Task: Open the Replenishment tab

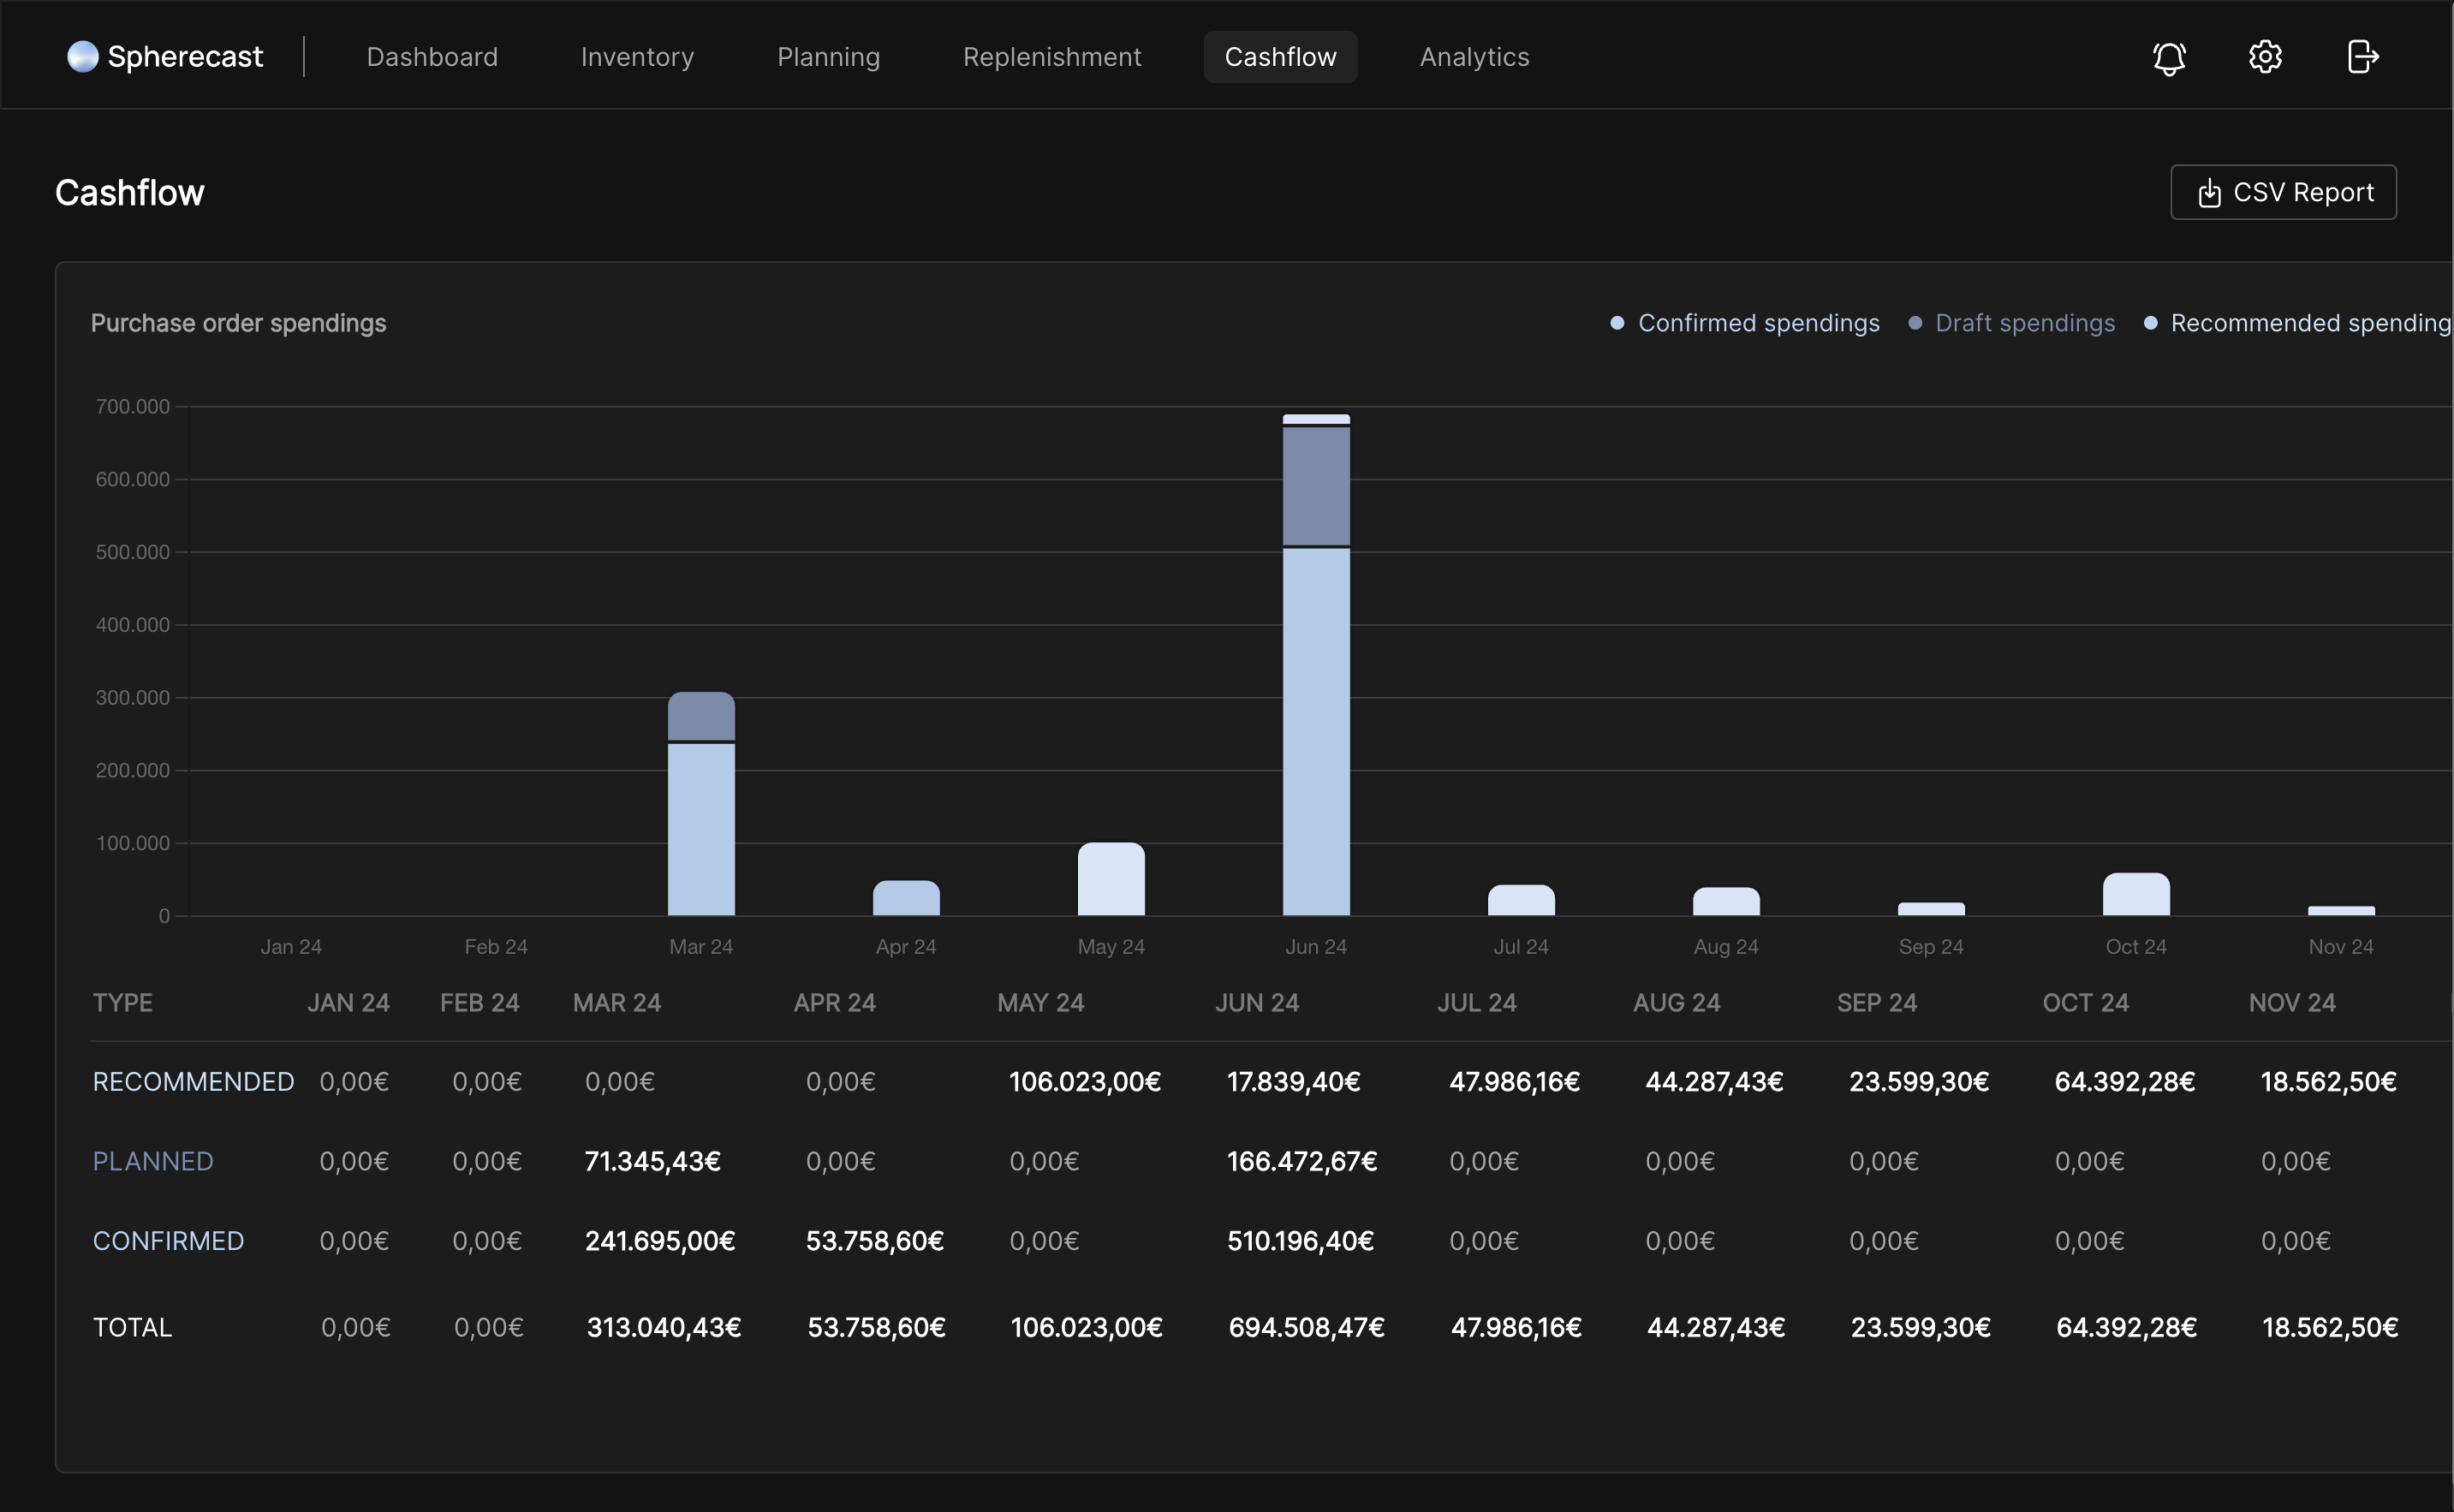Action: point(1051,57)
